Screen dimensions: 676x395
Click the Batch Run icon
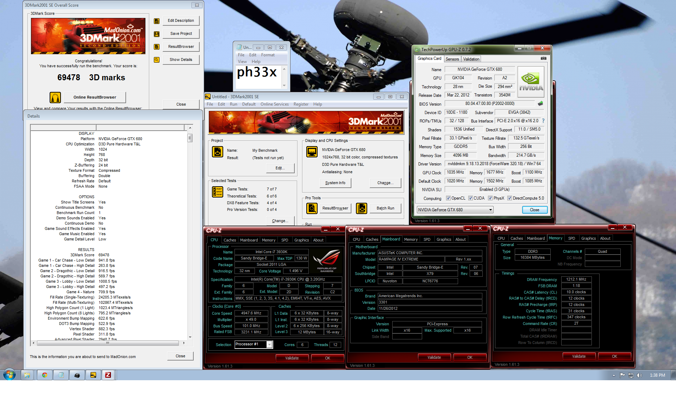[362, 208]
